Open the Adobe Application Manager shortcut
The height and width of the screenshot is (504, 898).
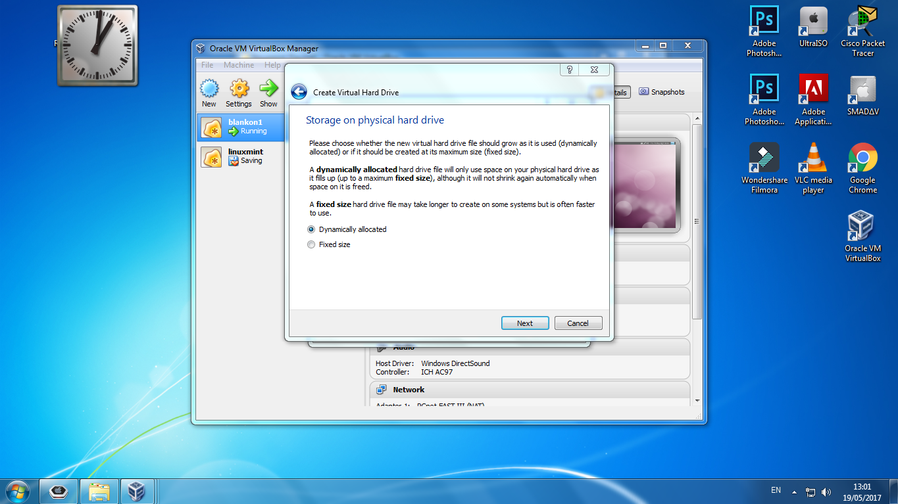(813, 100)
